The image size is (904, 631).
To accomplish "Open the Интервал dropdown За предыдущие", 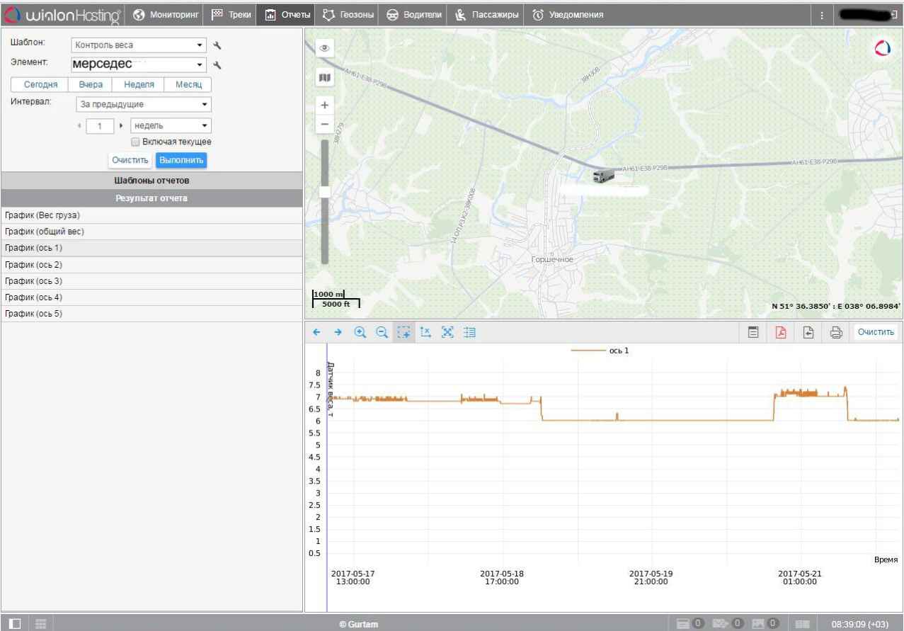I will 143,105.
